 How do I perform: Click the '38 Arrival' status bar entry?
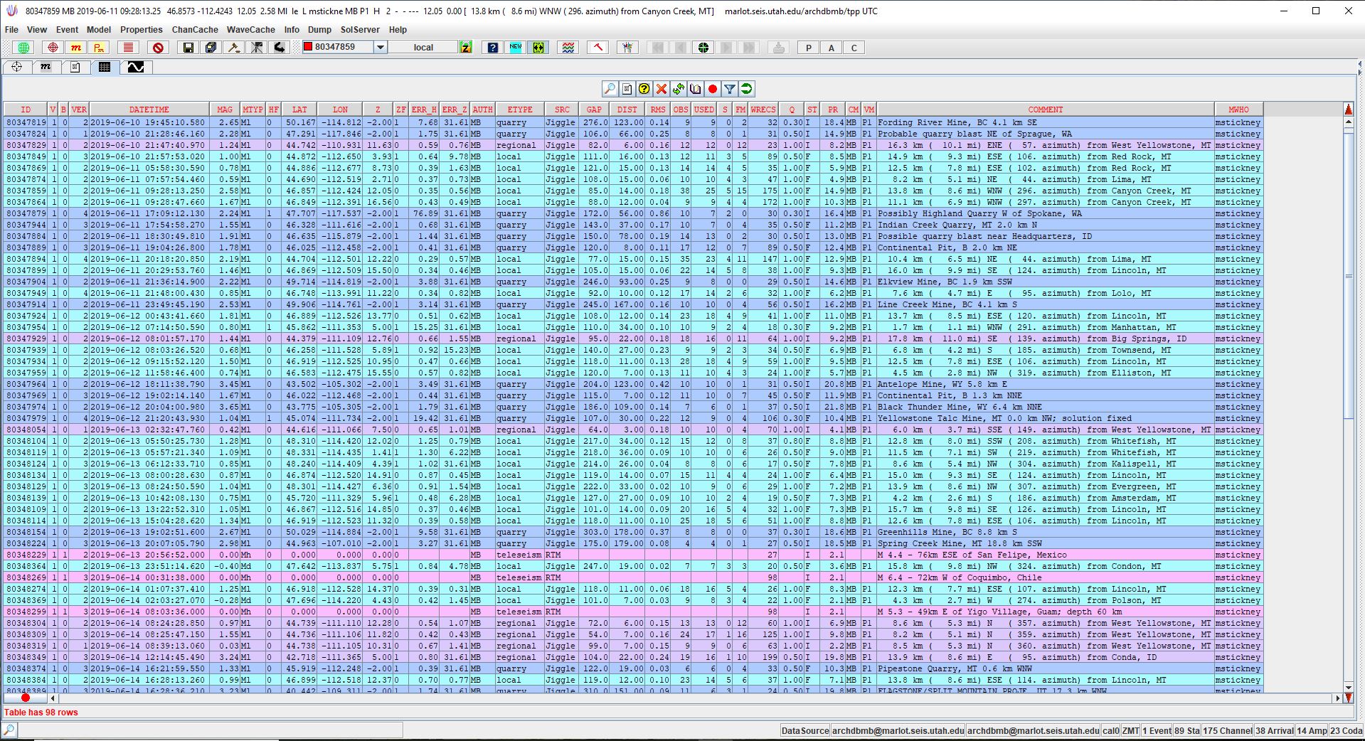point(1275,730)
